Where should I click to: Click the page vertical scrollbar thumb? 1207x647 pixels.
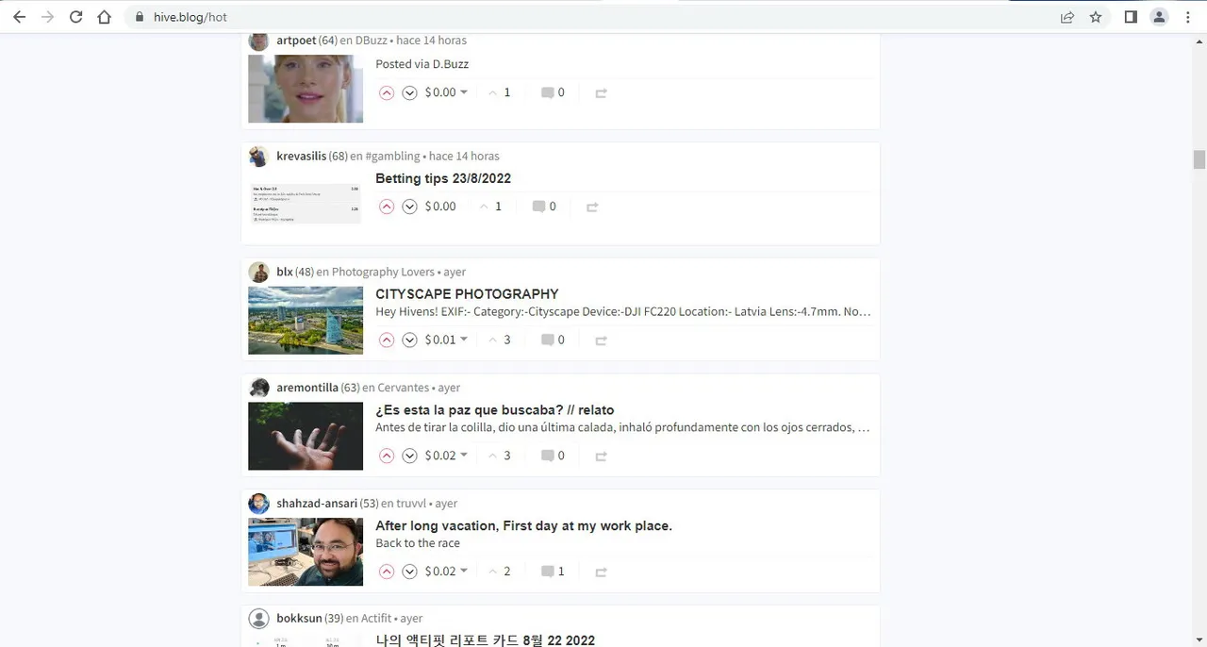tap(1199, 159)
